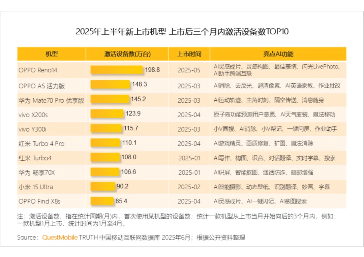Click the vivo Y300i model name
Viewport: 364px width, 257px height.
click(32, 129)
